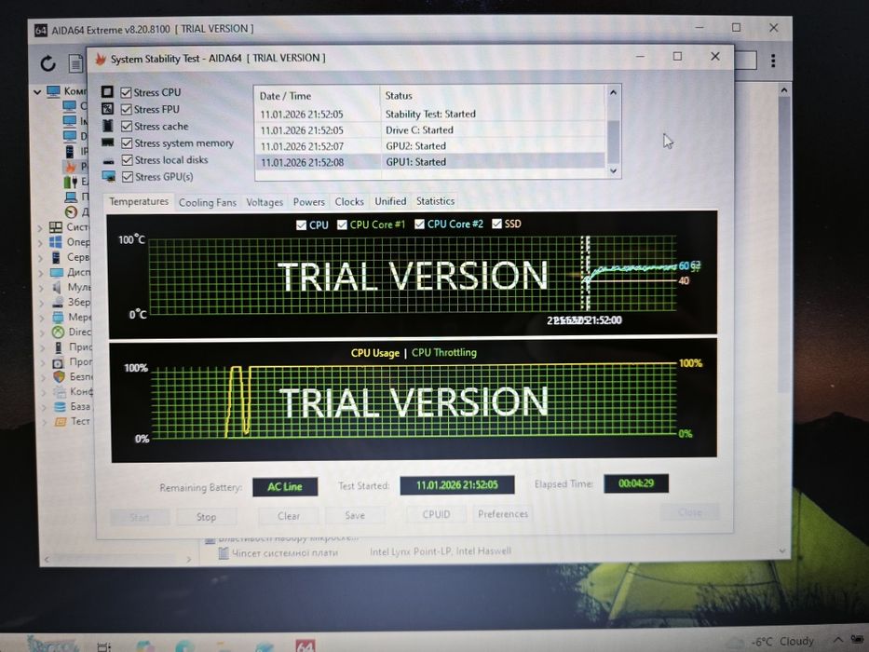The image size is (869, 652).
Task: Click the server tower icon next to Серв
Action: tap(56, 257)
